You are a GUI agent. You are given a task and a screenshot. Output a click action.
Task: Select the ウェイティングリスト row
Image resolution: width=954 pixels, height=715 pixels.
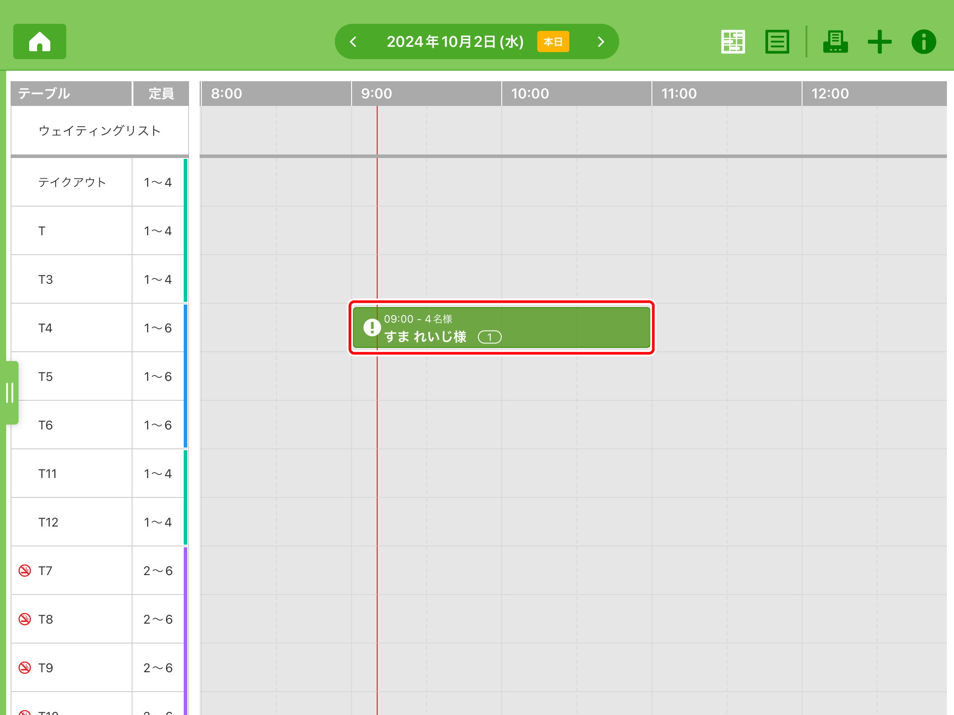click(99, 131)
